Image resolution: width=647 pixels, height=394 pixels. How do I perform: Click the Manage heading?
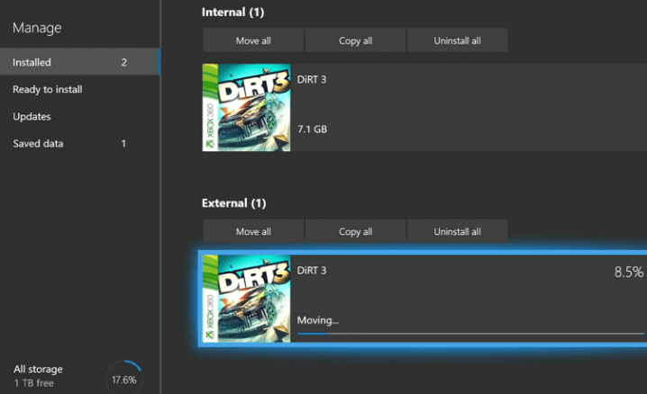(x=37, y=28)
